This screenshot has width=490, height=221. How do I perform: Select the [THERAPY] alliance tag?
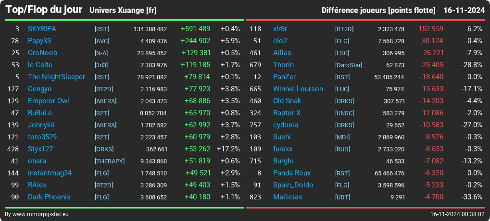click(110, 161)
